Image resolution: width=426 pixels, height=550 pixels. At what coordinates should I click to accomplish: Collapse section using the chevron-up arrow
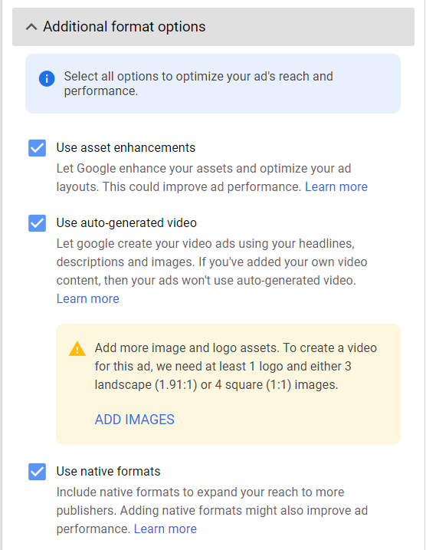(x=31, y=27)
